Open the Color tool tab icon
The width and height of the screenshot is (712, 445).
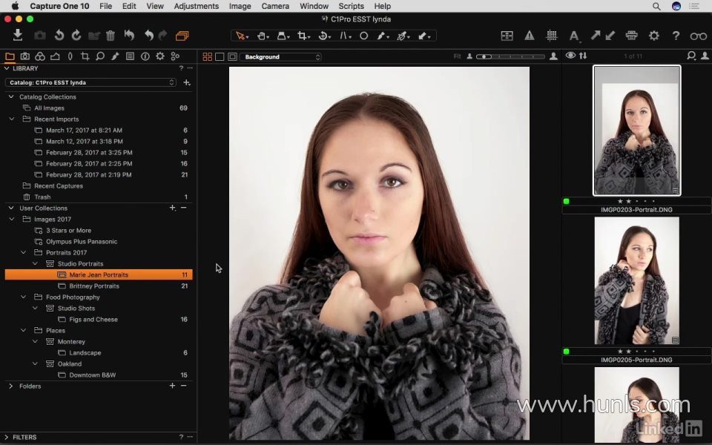[x=40, y=56]
